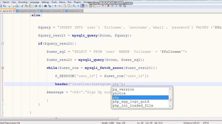This screenshot has height=124, width=222.
Task: Open the Replace toolbar icon
Action: click(x=50, y=6)
